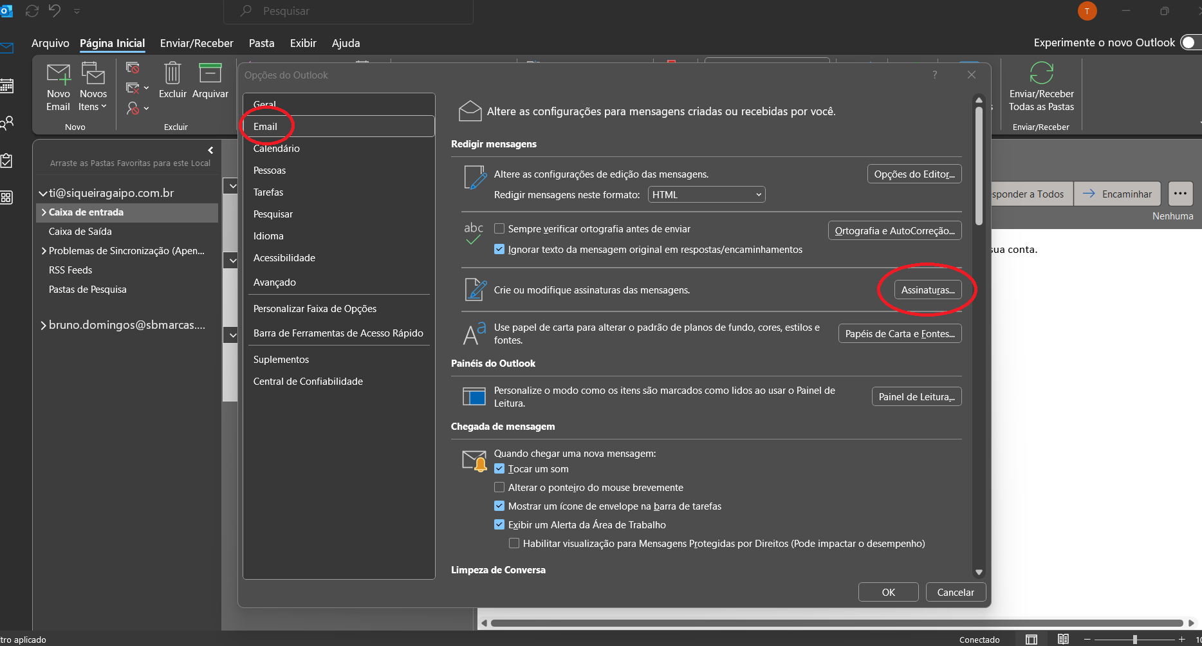Click the Arquivar archive box icon

point(210,73)
